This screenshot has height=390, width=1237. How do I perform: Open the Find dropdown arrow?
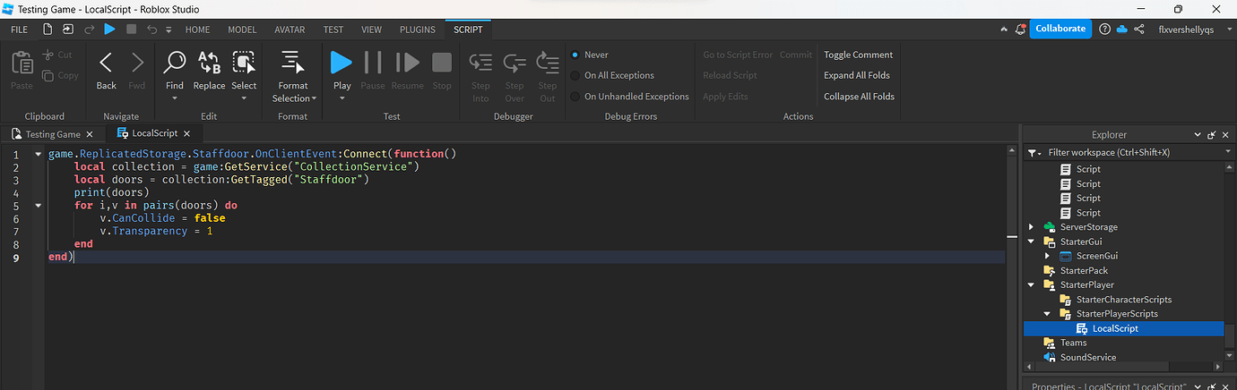[175, 97]
